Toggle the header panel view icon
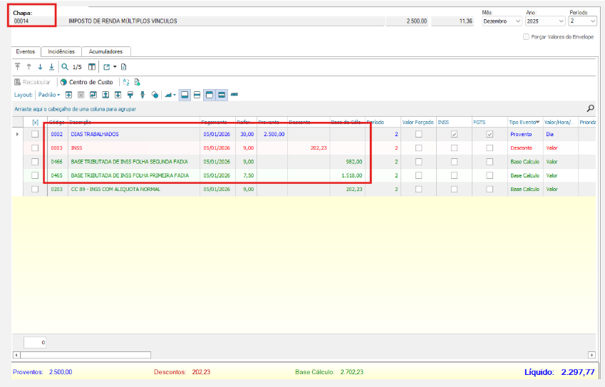This screenshot has height=387, width=605. point(209,95)
